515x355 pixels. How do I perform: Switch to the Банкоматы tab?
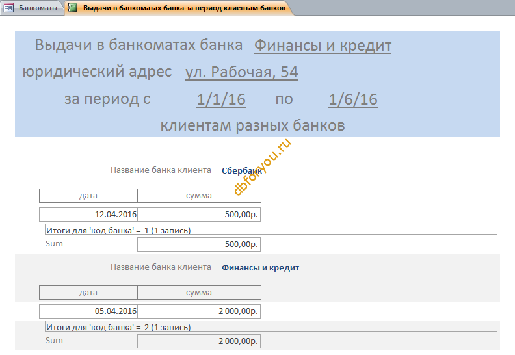coord(33,8)
